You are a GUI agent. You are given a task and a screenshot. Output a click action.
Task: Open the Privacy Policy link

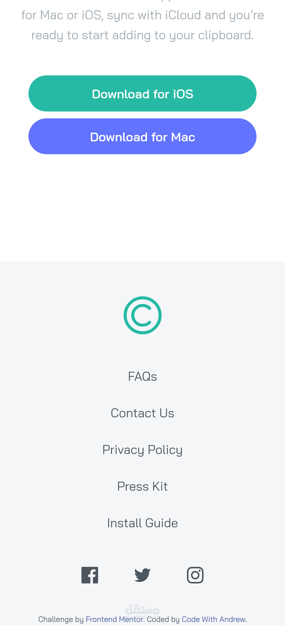coord(142,450)
